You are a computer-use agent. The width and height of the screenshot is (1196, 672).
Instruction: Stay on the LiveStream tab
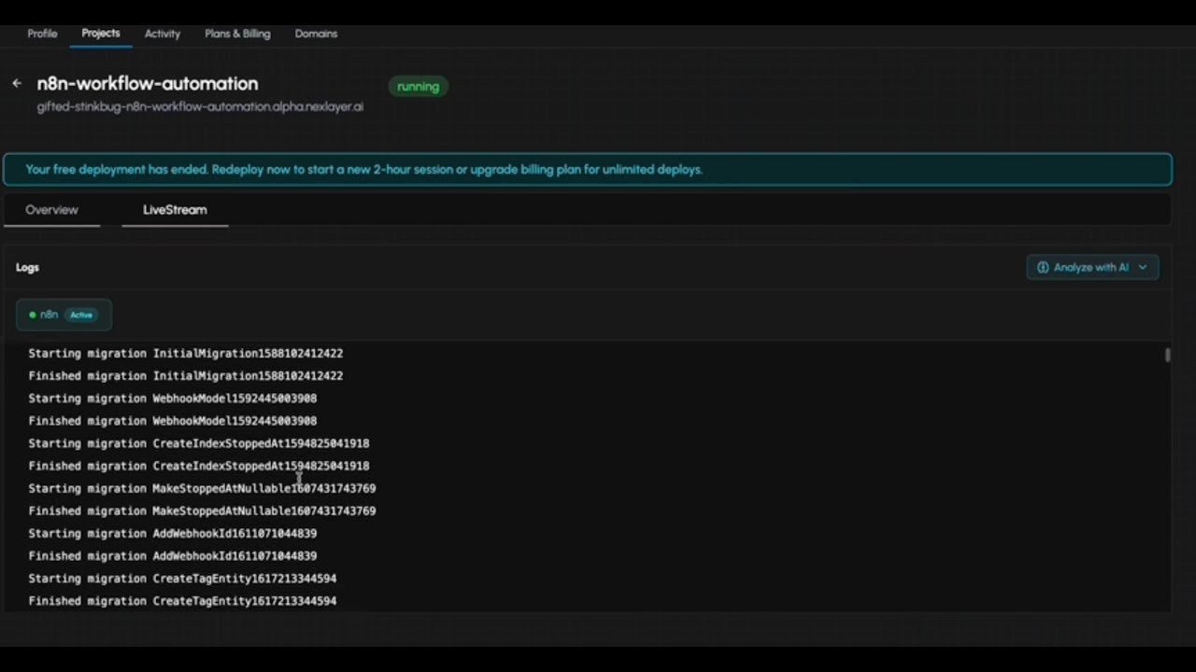click(x=174, y=209)
